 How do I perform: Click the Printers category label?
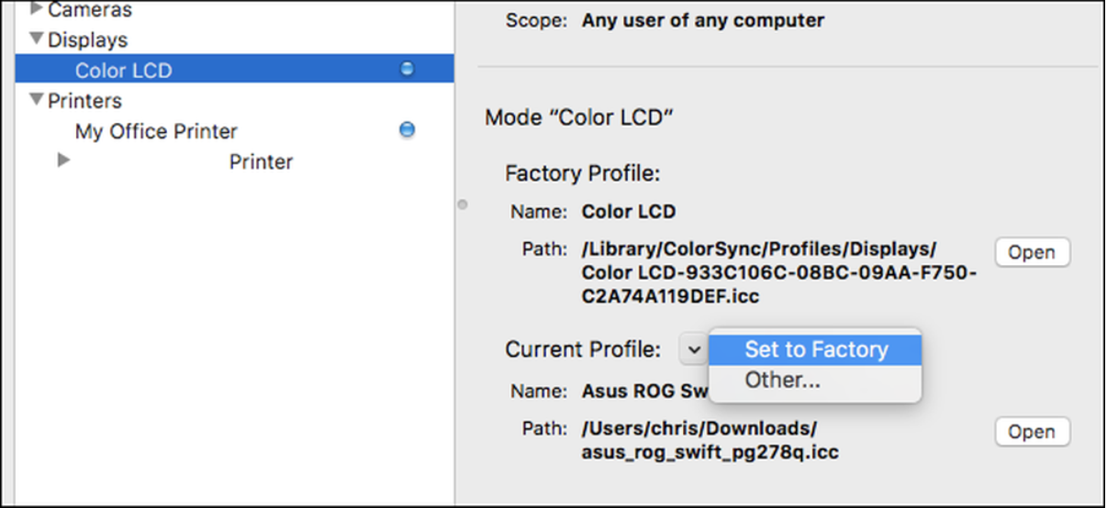click(84, 100)
